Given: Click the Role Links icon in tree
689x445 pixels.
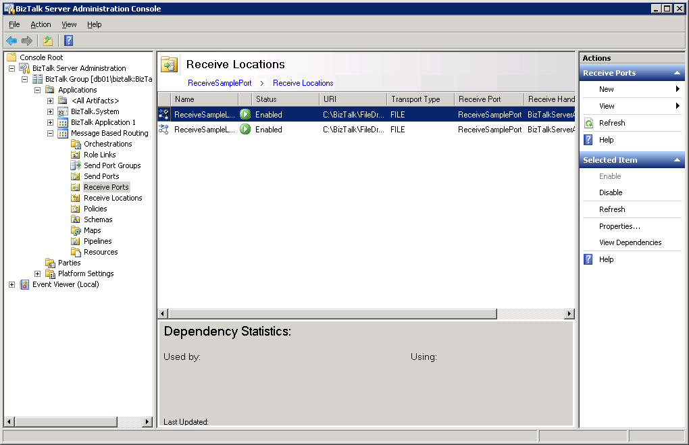Looking at the screenshot, I should pyautogui.click(x=76, y=155).
